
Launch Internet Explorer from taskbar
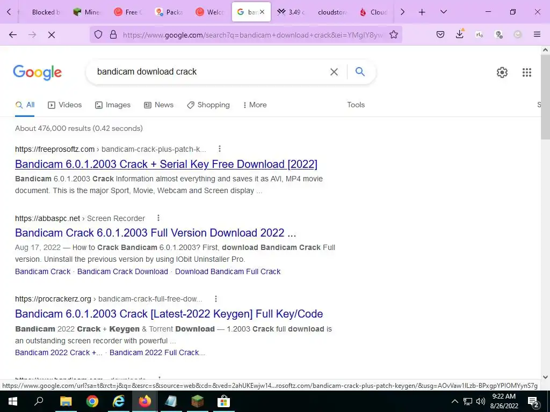(118, 401)
